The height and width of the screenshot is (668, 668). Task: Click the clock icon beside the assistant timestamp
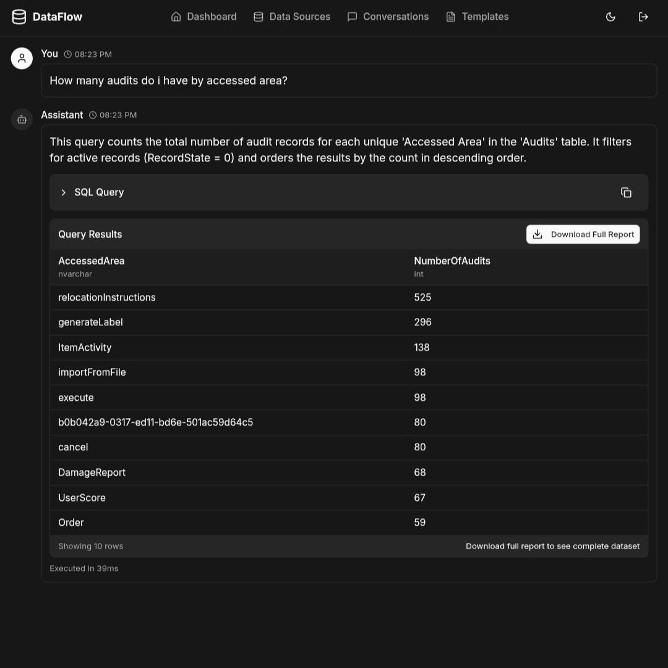click(x=92, y=114)
